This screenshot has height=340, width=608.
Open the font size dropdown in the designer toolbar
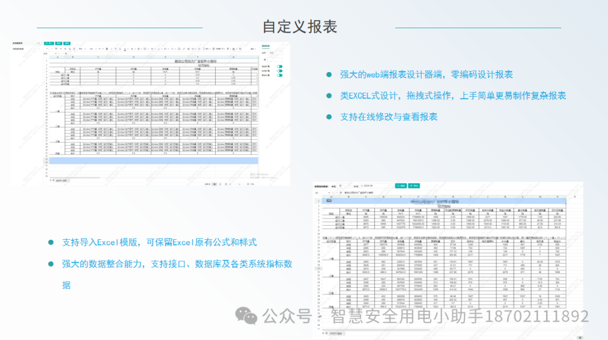click(x=100, y=49)
